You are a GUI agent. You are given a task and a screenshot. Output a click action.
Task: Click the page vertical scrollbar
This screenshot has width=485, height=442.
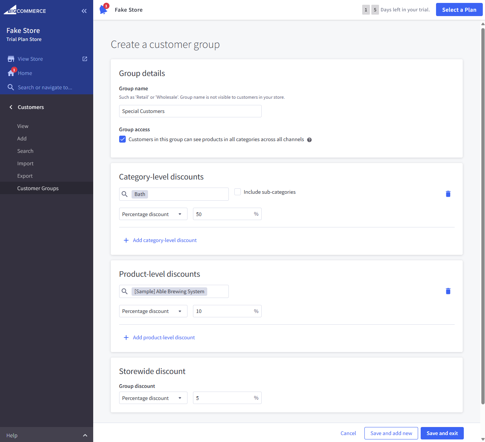(x=482, y=216)
